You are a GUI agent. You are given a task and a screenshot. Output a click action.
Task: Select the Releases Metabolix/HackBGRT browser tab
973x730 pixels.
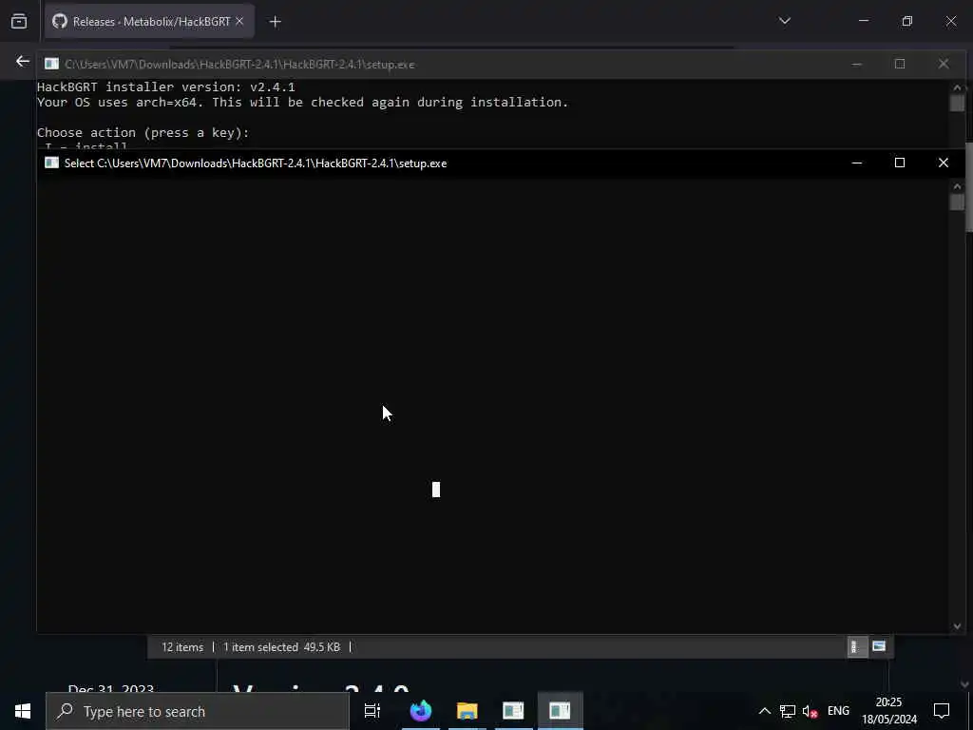point(149,22)
